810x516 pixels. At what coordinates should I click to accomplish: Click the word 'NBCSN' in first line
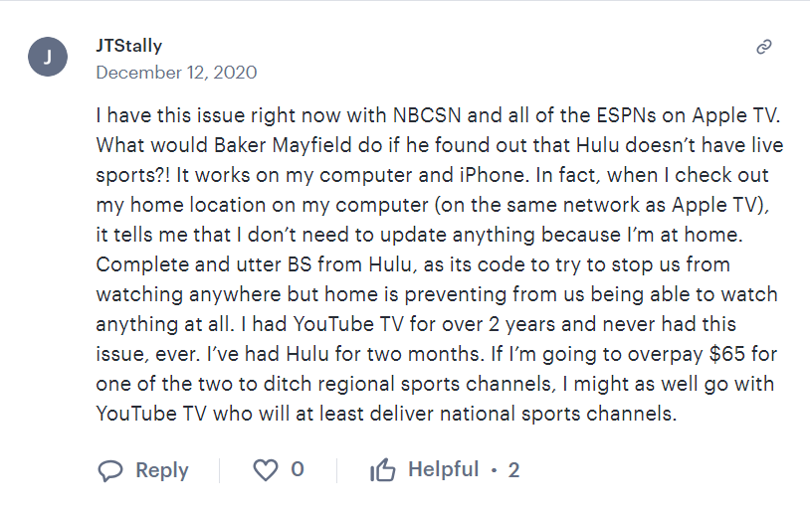(427, 115)
